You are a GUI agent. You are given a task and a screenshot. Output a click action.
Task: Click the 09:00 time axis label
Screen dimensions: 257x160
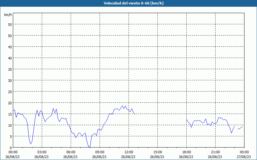(100, 152)
